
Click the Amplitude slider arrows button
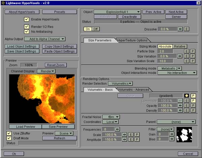[x=125, y=139]
